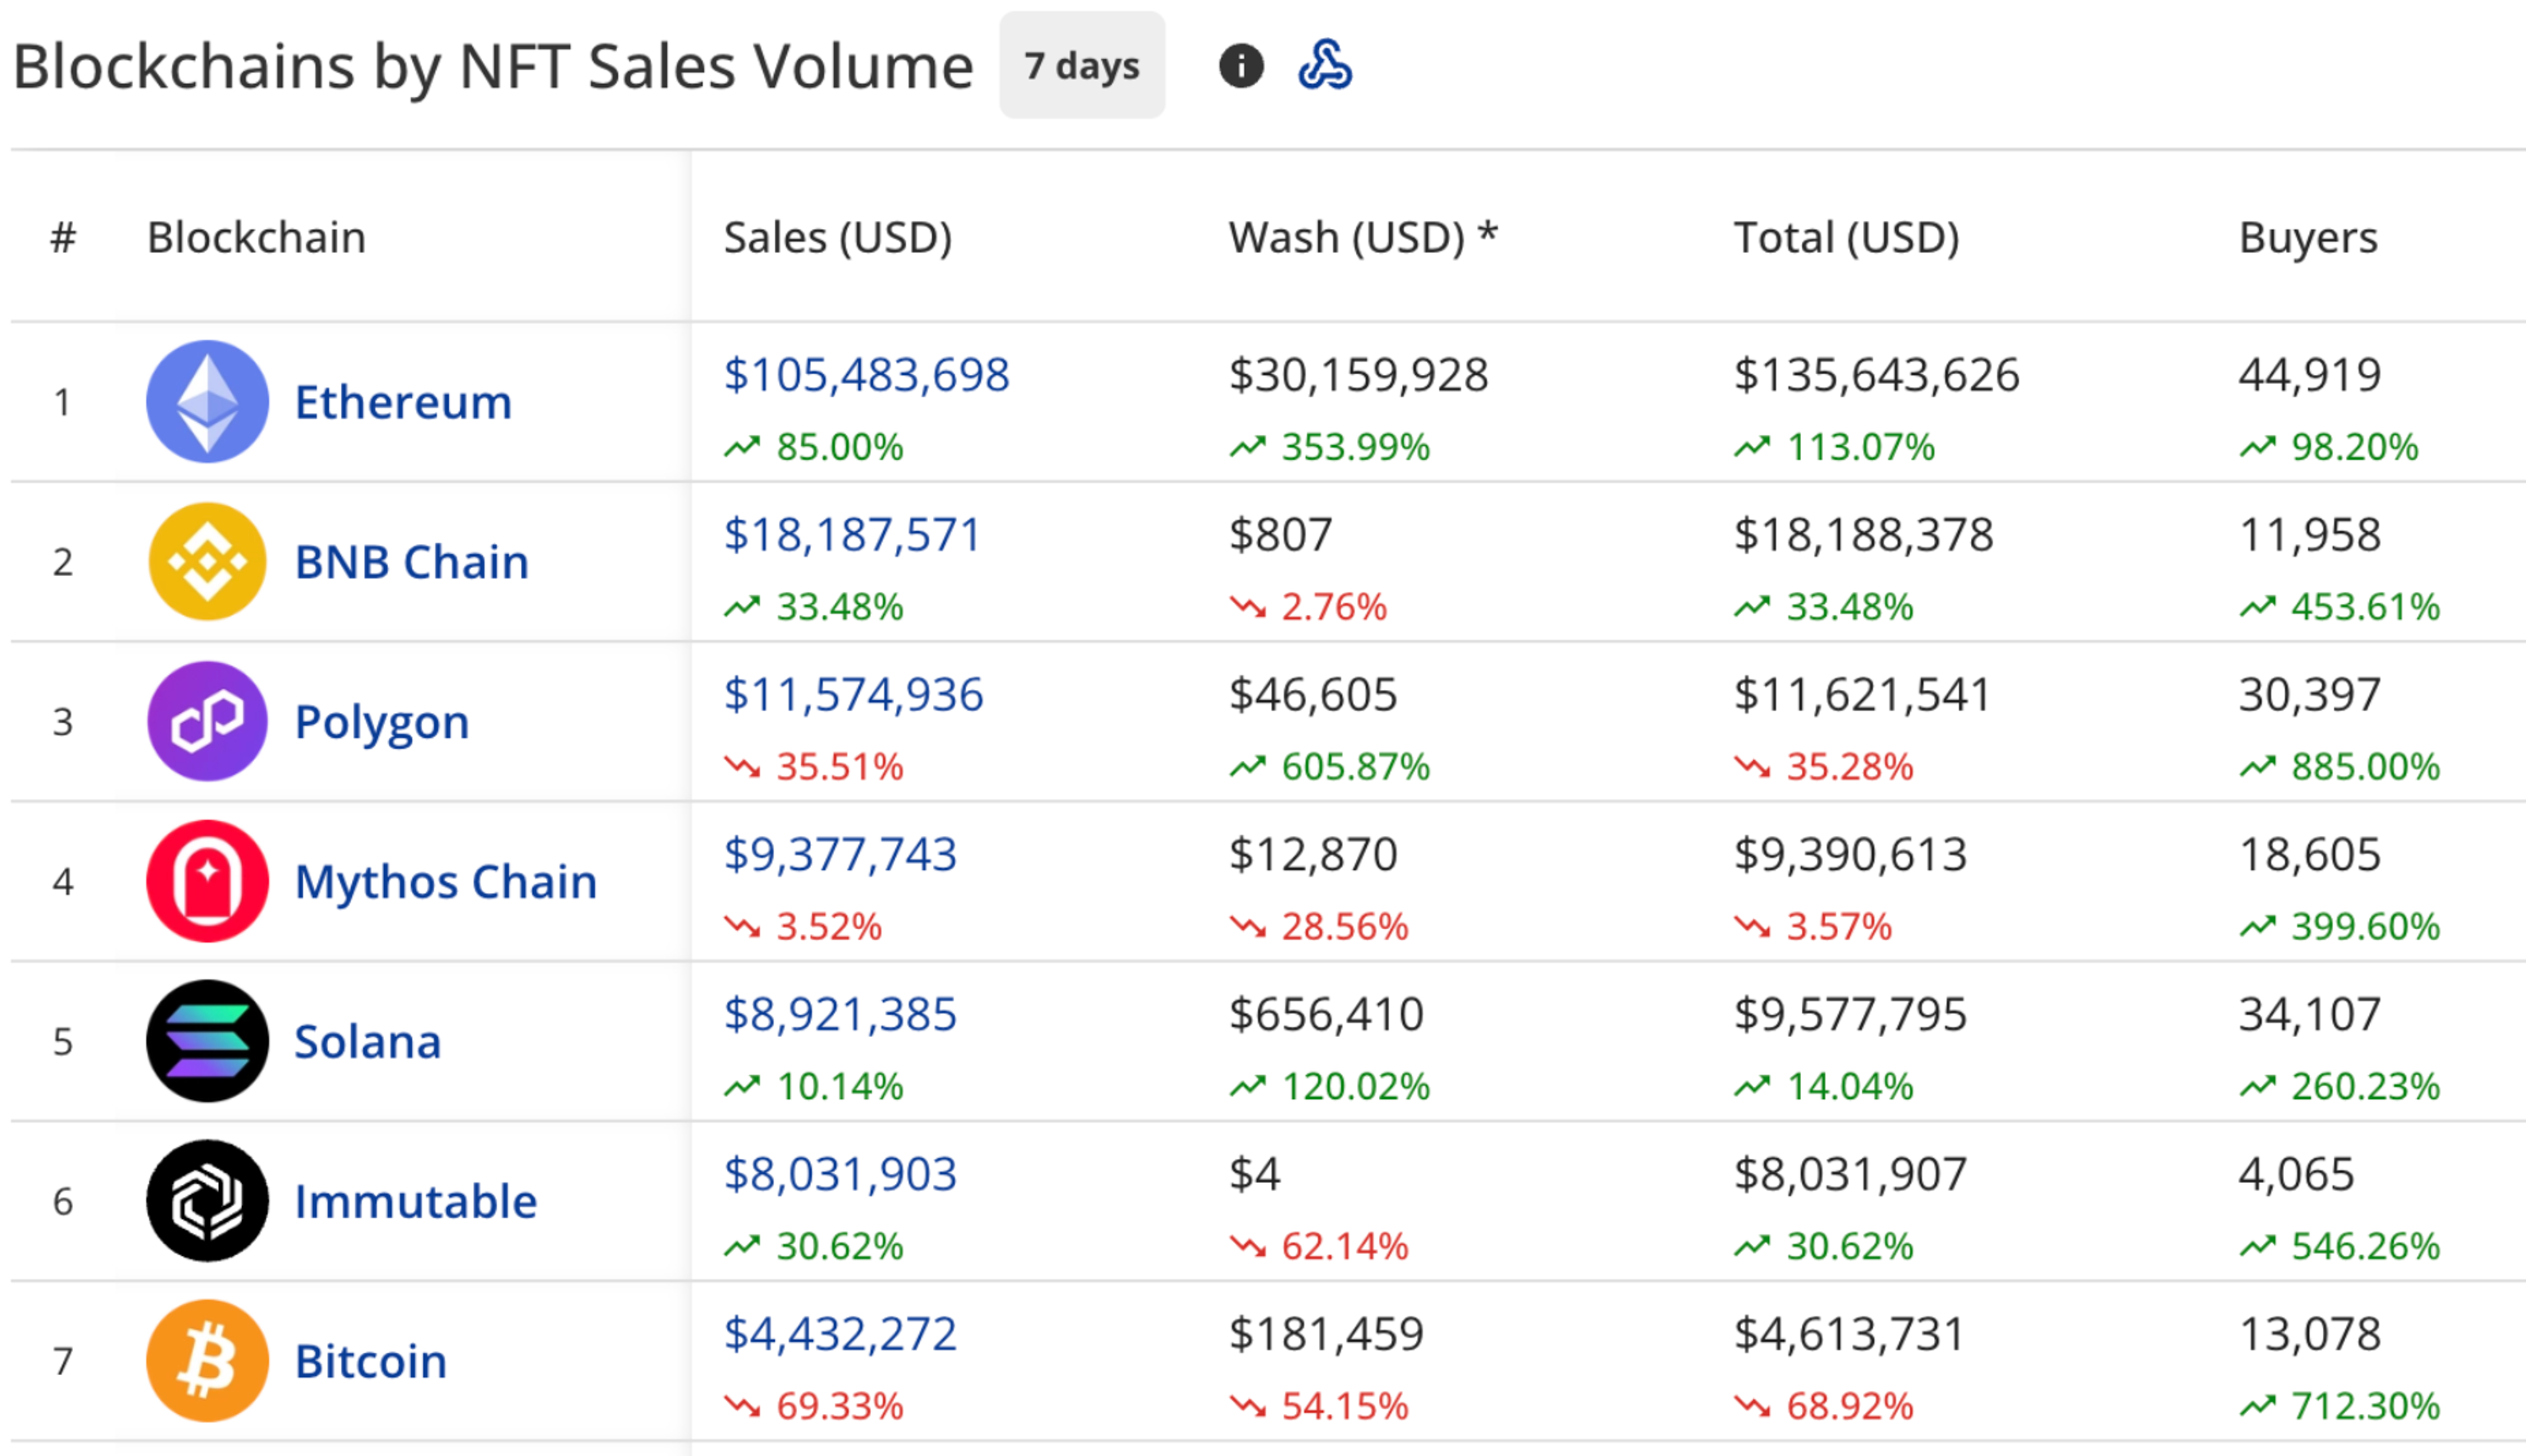Click the Ethereum logo icon
Screen dimensions: 2526x1456
pyautogui.click(x=207, y=401)
